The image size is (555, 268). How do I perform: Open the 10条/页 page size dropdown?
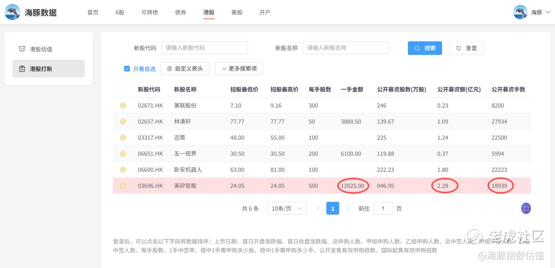[x=287, y=209]
